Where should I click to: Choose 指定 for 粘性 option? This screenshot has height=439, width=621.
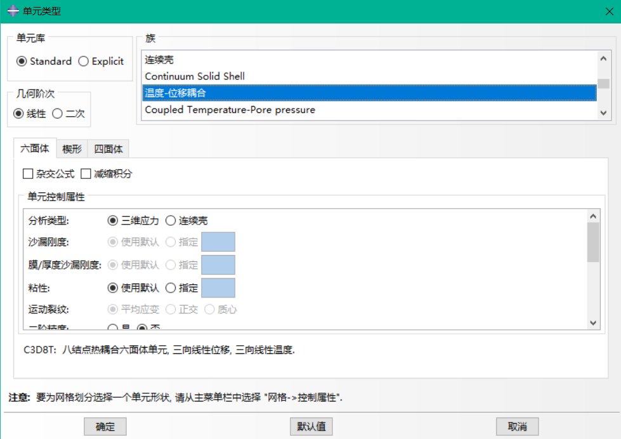(x=171, y=288)
